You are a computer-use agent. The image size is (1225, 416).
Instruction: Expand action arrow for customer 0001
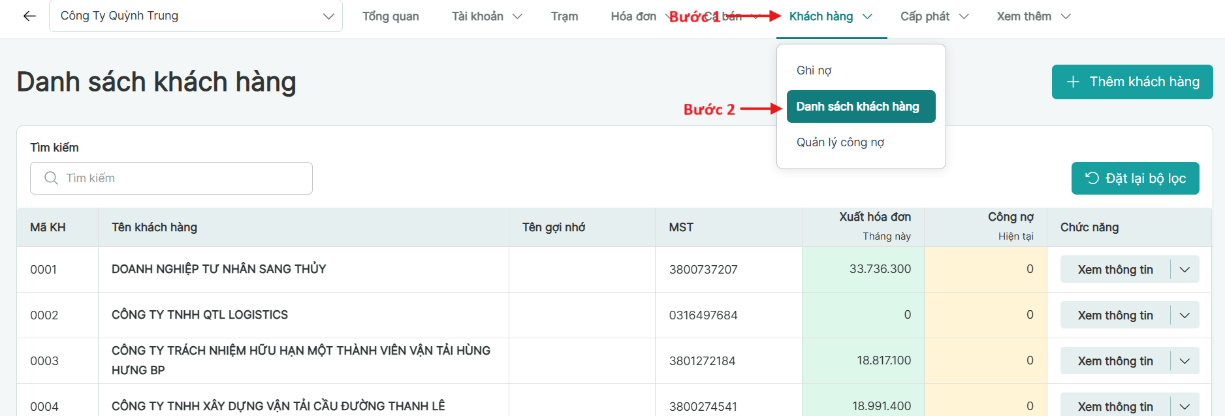click(x=1185, y=270)
